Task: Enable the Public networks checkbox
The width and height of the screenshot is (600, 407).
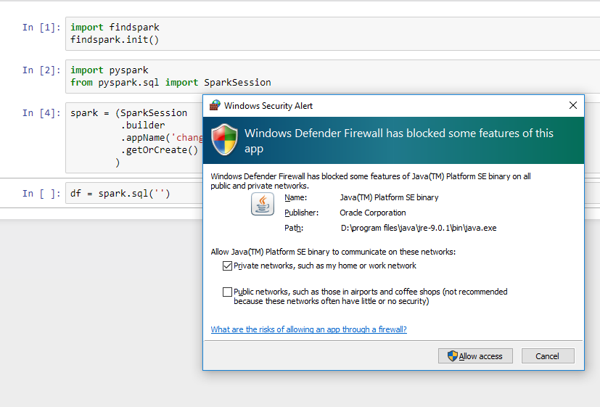Action: click(x=227, y=292)
